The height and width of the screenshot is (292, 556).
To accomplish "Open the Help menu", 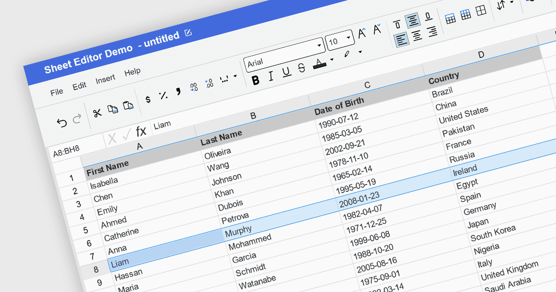I will (133, 72).
